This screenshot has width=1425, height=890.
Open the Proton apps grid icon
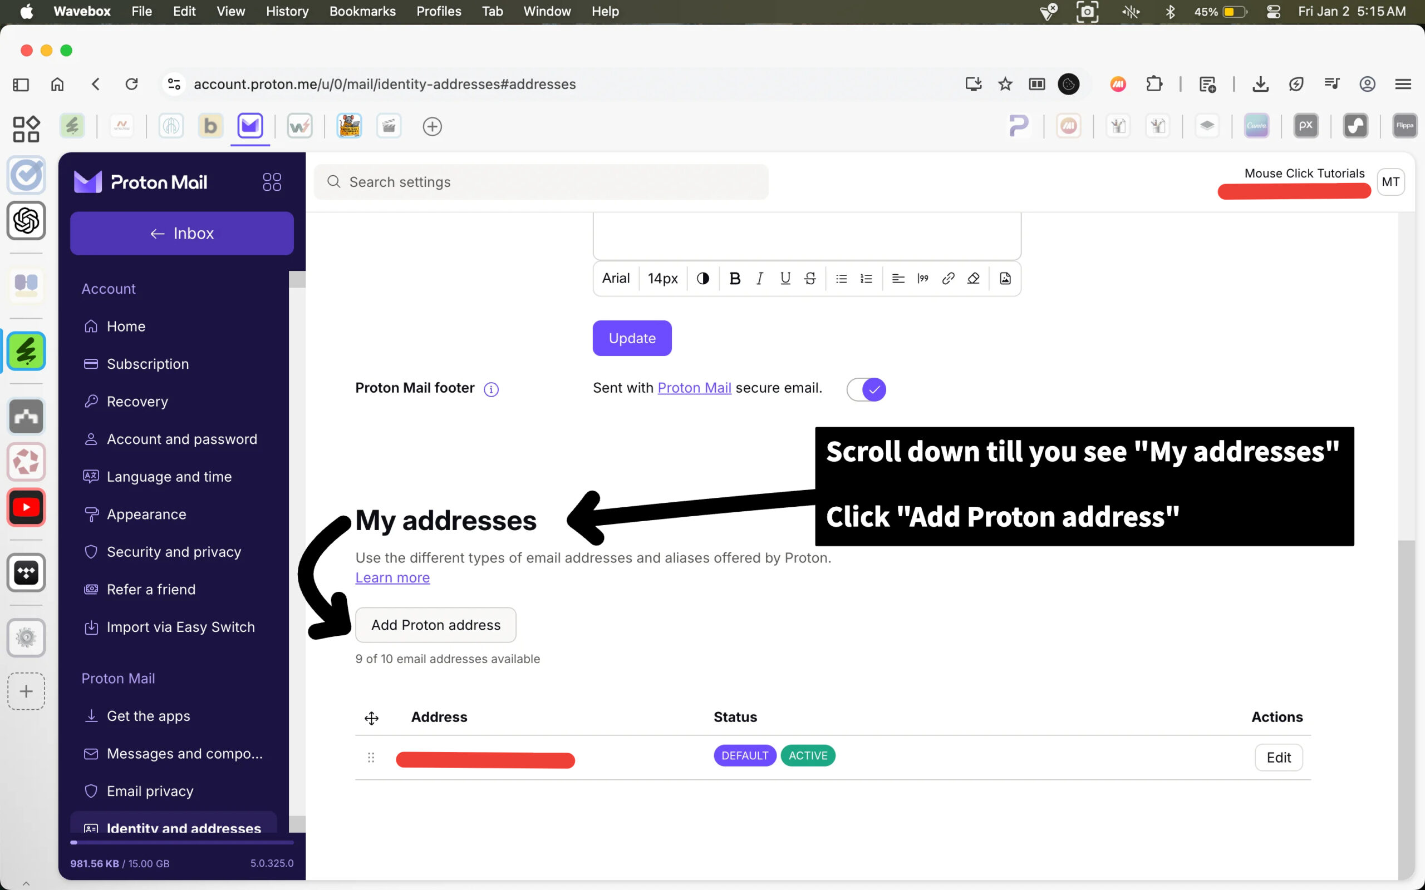click(272, 182)
